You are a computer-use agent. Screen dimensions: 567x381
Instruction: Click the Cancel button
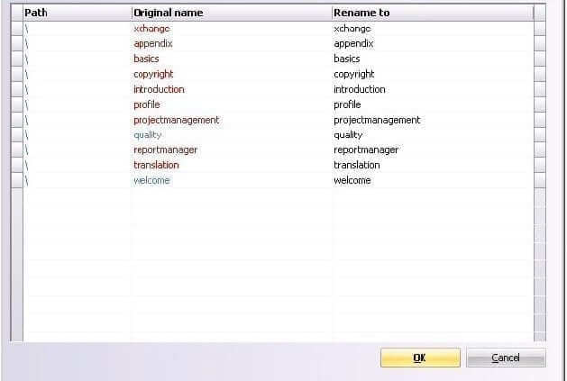point(506,358)
